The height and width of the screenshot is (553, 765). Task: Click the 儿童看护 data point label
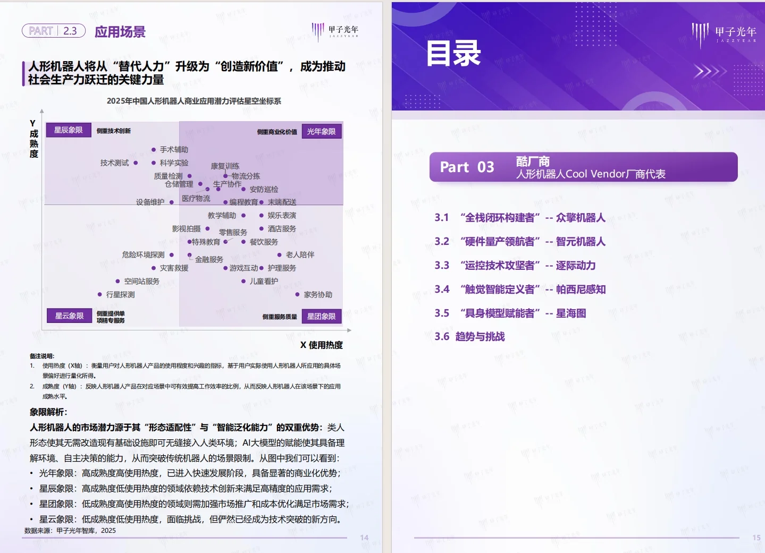[x=264, y=282]
